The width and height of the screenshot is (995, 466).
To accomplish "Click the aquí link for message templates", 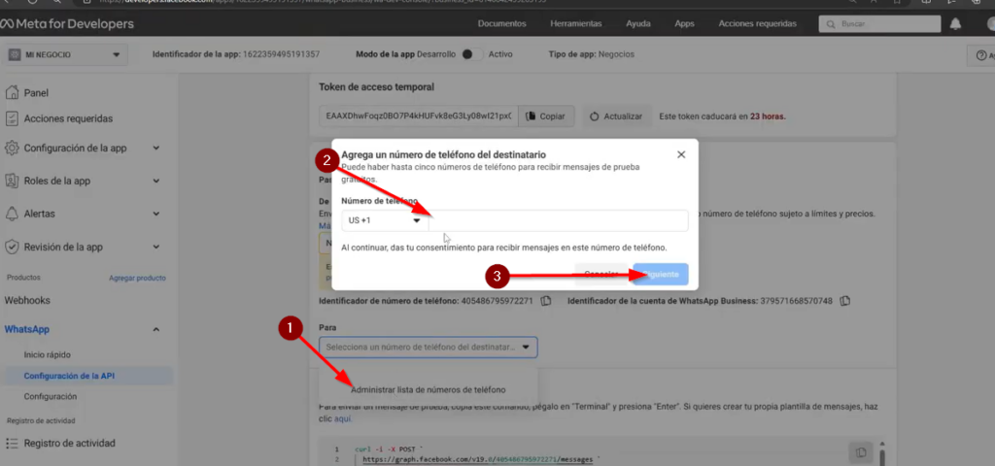I will pos(343,419).
